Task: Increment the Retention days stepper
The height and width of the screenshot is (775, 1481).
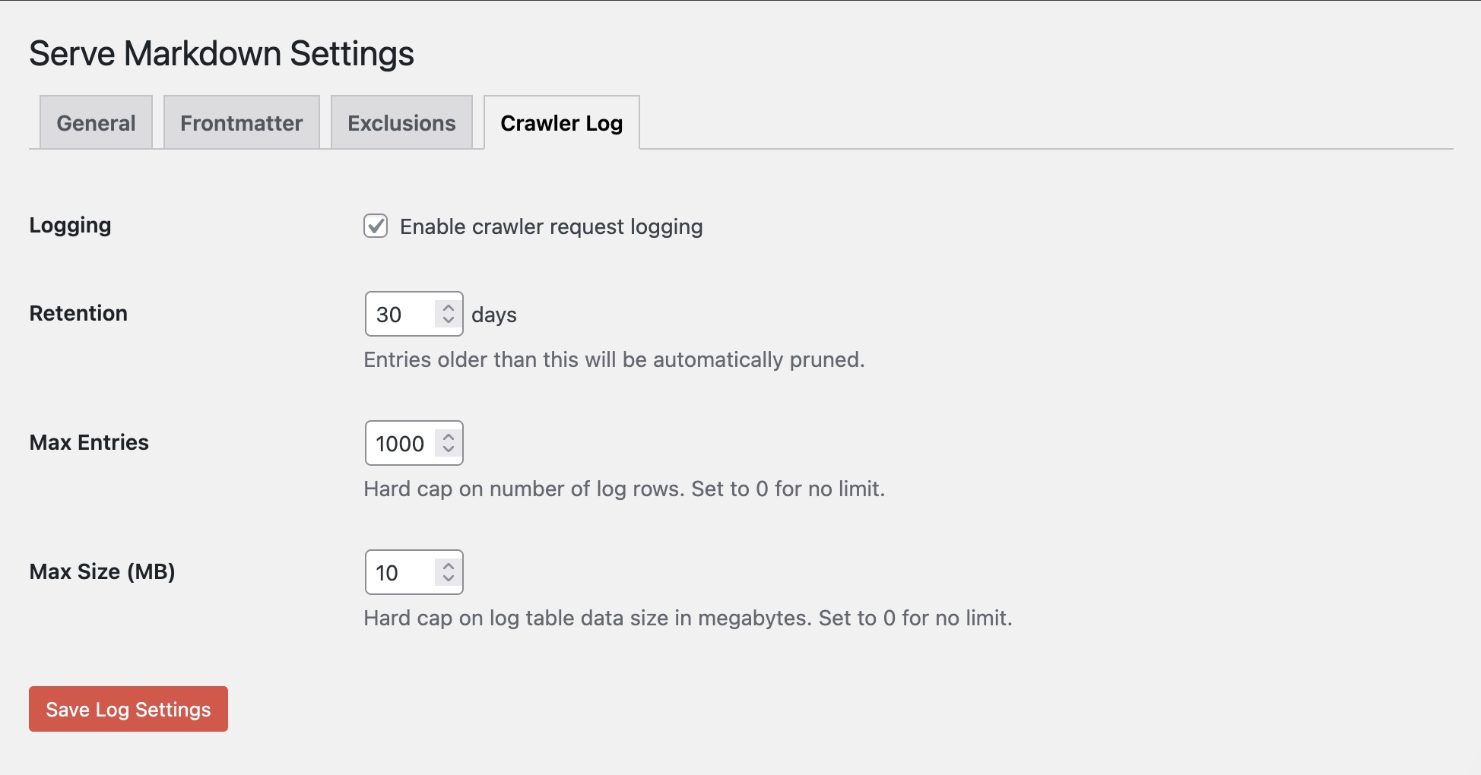Action: pyautogui.click(x=449, y=307)
